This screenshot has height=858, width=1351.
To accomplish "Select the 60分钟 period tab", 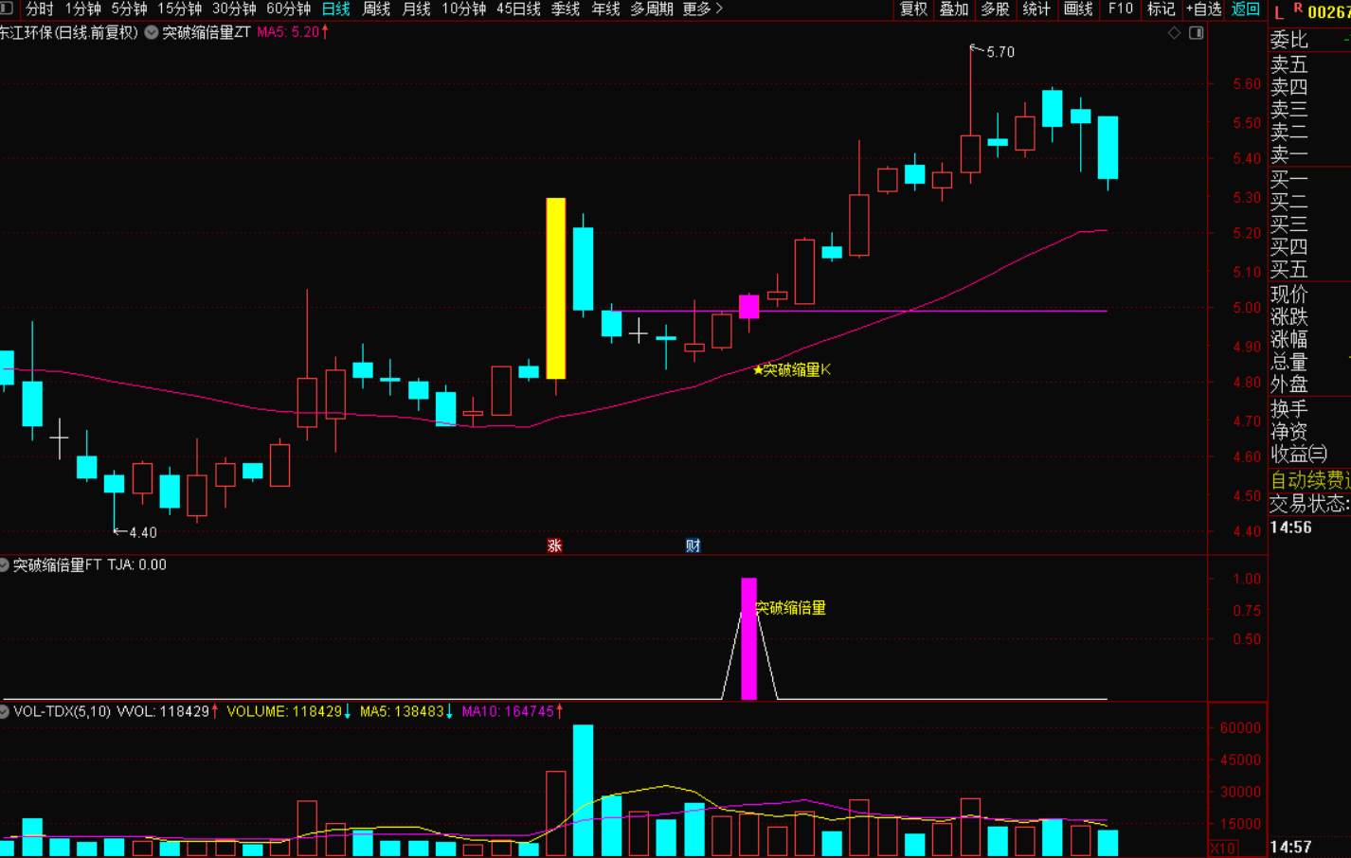I will tap(288, 9).
